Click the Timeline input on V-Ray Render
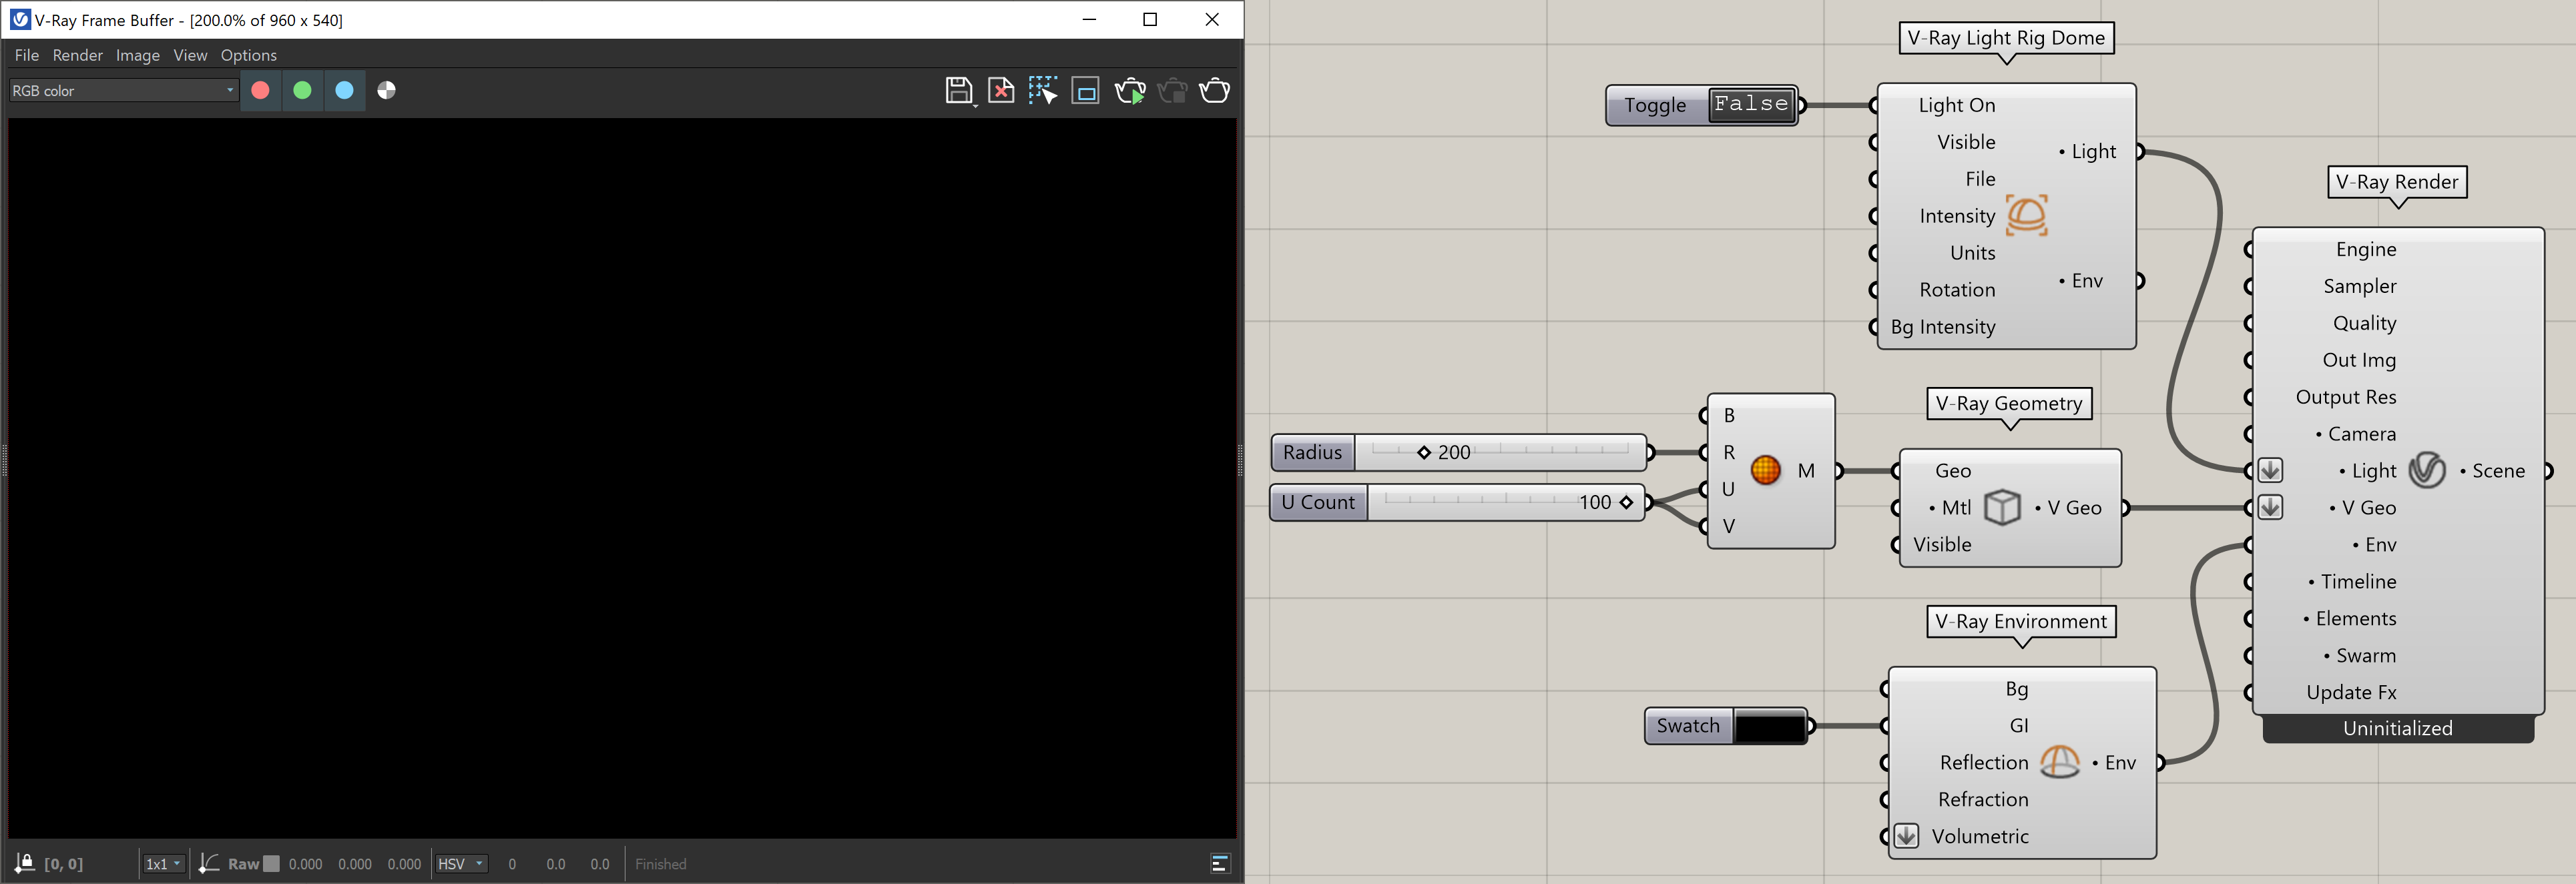 tap(2358, 582)
